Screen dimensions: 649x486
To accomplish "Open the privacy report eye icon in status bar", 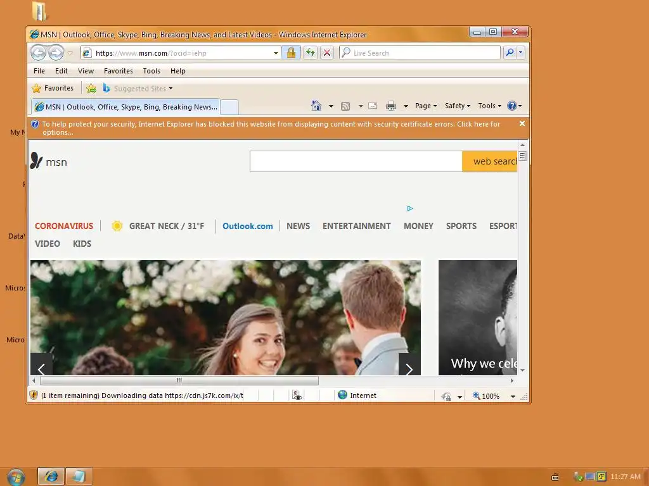I will click(297, 396).
